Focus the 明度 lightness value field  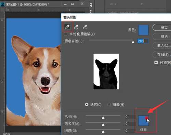click(x=130, y=131)
